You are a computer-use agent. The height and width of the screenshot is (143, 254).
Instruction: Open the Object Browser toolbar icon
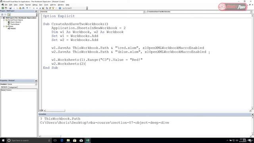pyautogui.click(x=53, y=8)
